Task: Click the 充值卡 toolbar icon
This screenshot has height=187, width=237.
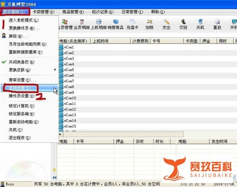Action: tap(132, 22)
